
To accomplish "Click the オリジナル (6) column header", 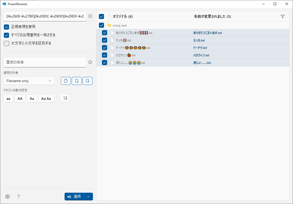I will pyautogui.click(x=123, y=16).
